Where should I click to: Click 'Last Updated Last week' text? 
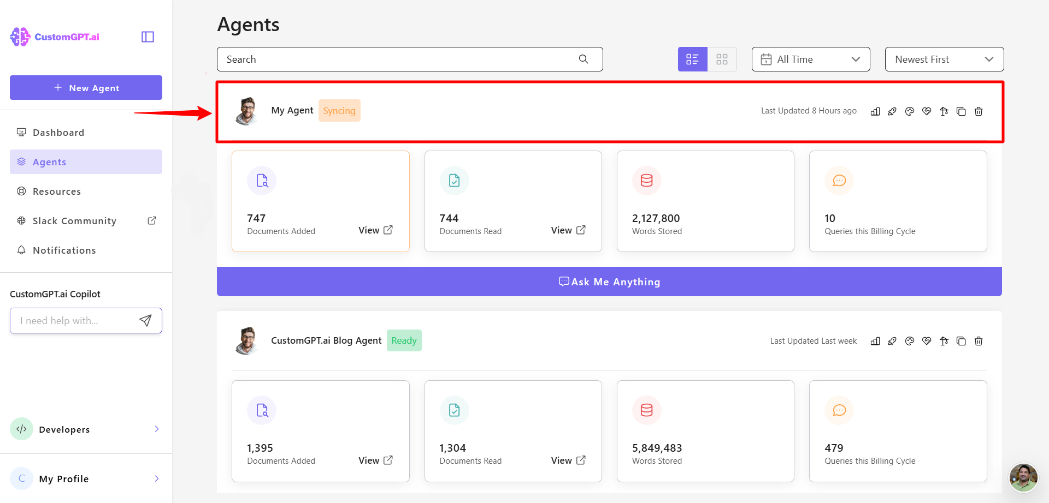[x=814, y=341]
